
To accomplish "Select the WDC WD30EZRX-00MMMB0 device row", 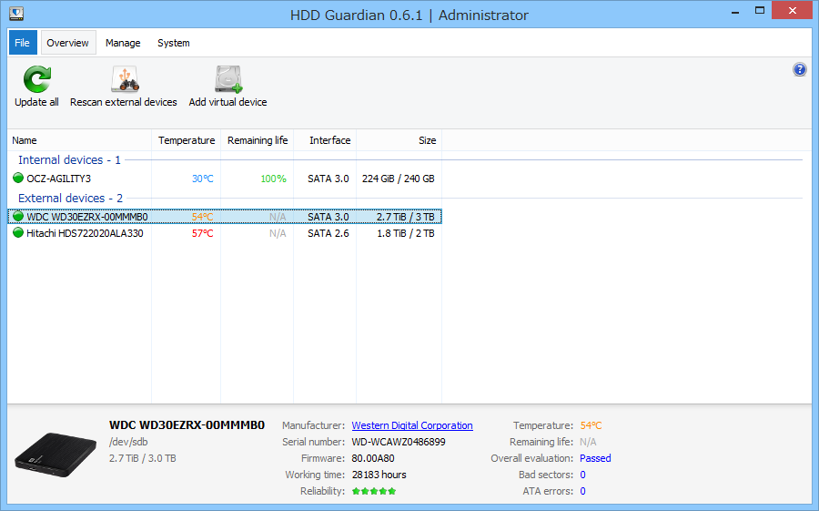I will coord(225,217).
